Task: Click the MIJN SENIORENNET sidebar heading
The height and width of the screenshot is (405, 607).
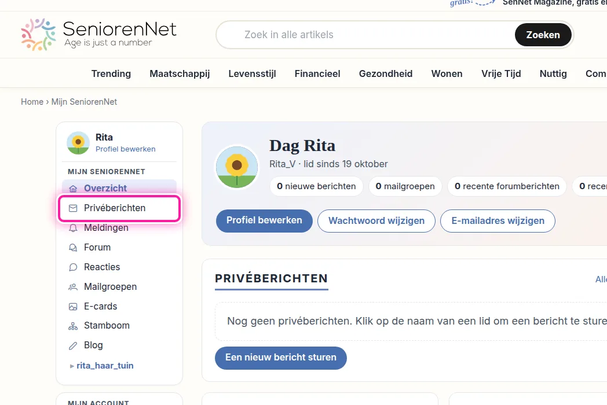Action: coord(107,172)
